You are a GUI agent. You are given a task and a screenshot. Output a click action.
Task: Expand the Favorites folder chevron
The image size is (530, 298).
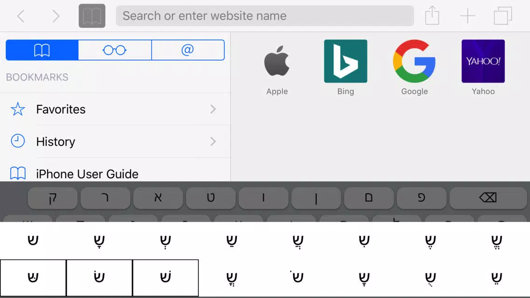pyautogui.click(x=213, y=109)
